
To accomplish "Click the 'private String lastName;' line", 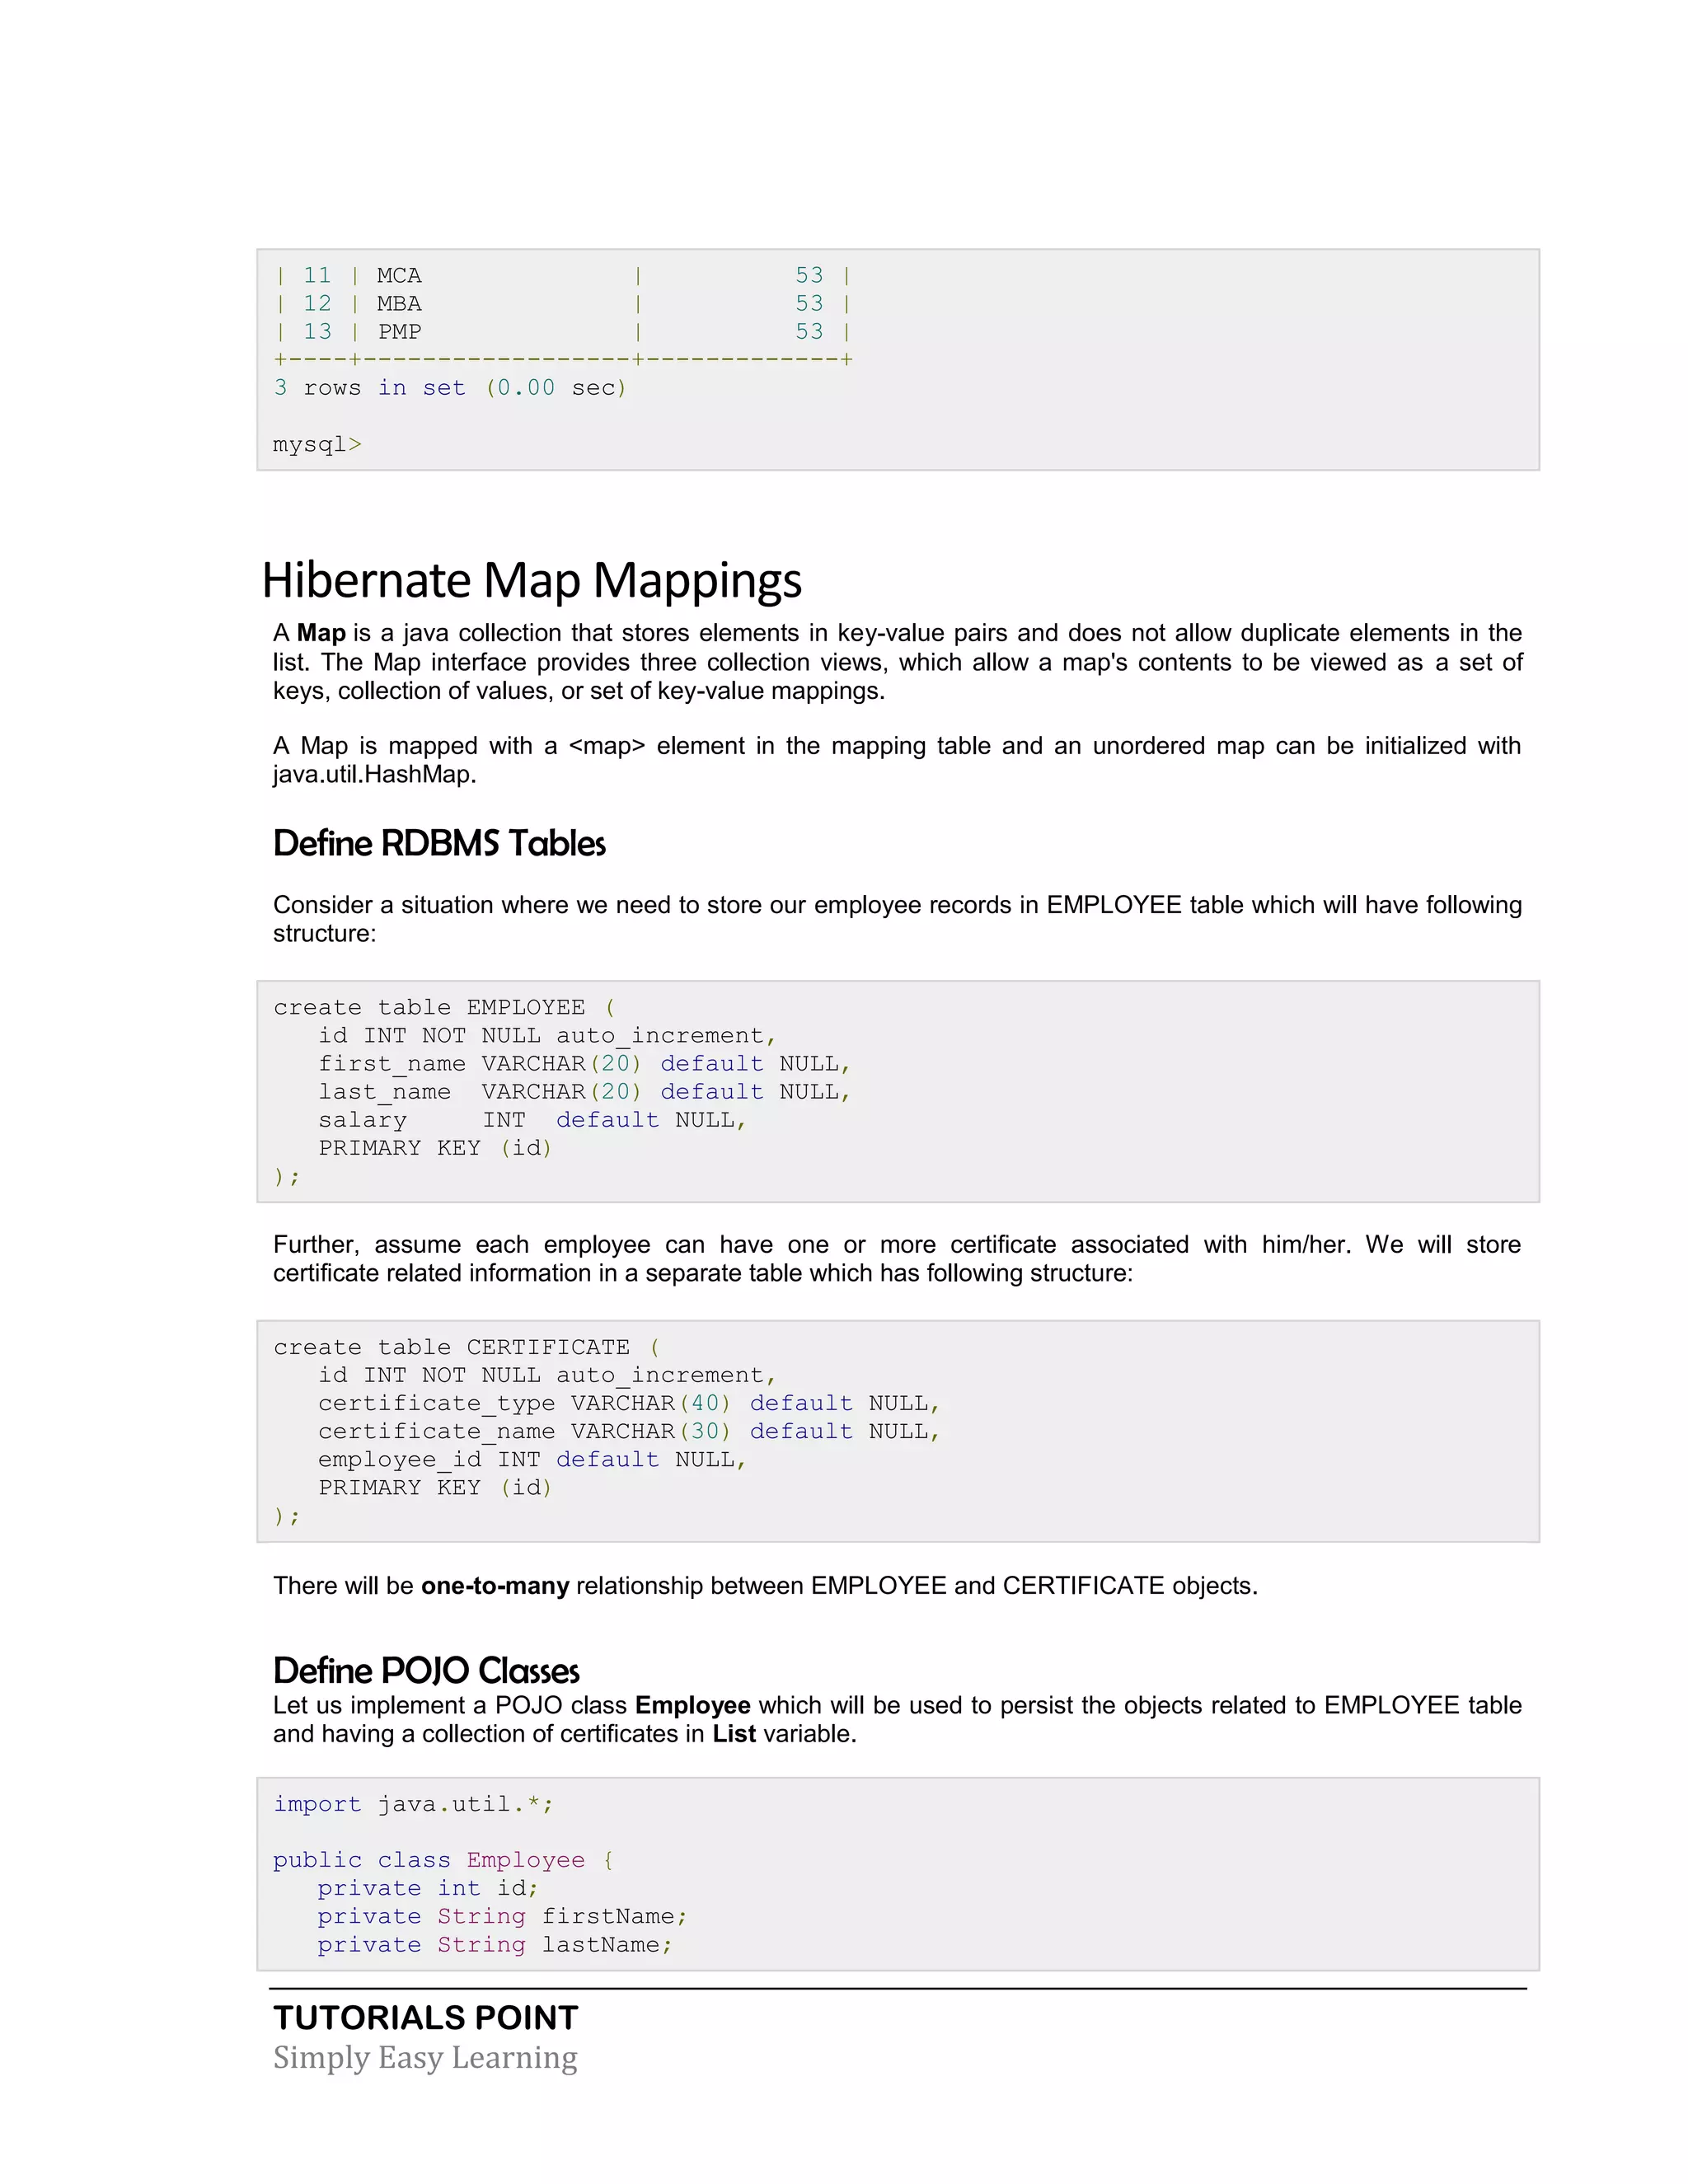I will [495, 1944].
